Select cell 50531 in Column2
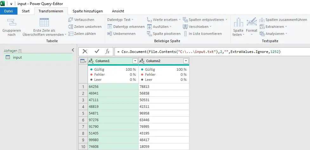This screenshot has height=150, width=310. pyautogui.click(x=164, y=100)
